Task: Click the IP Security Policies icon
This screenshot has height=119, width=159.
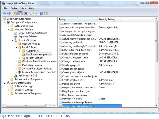Action: coord(19,72)
